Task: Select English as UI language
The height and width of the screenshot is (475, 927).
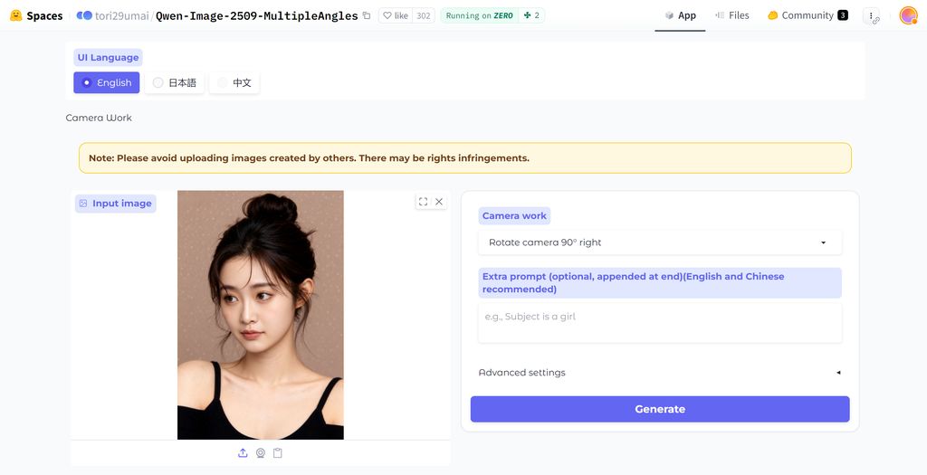Action: point(107,82)
